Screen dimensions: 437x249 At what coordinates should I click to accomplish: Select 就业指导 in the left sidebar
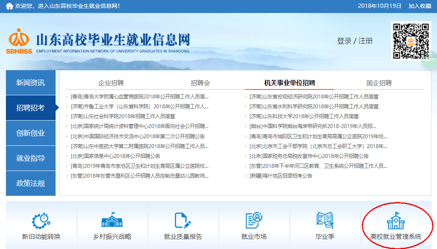click(31, 158)
